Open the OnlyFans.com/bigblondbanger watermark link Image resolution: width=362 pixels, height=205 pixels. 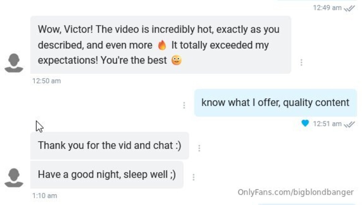pyautogui.click(x=295, y=192)
